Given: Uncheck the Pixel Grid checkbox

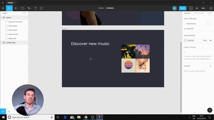Looking at the screenshot, I should 185,29.
